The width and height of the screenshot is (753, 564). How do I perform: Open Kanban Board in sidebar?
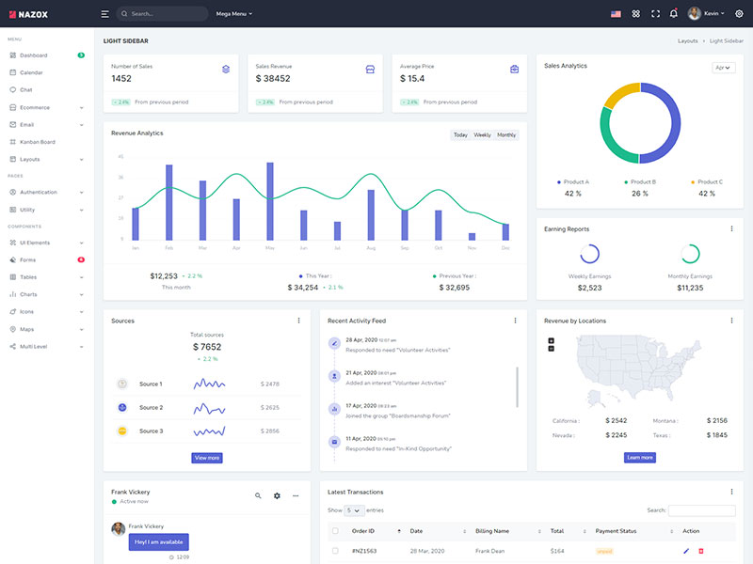point(38,142)
